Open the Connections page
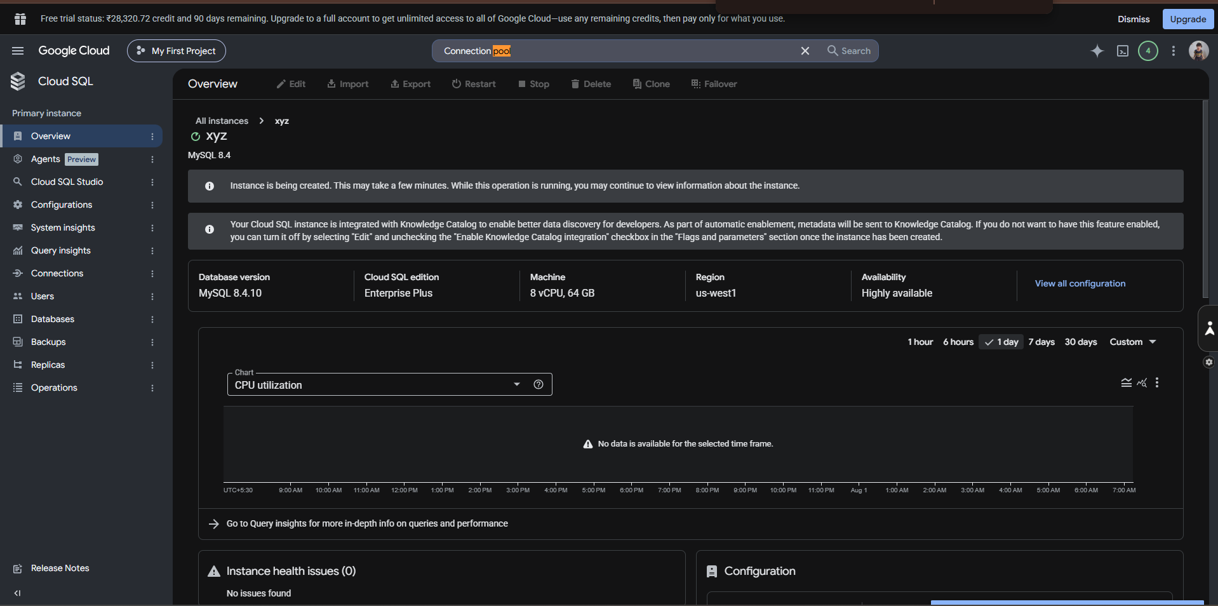This screenshot has width=1218, height=606. pyautogui.click(x=57, y=273)
